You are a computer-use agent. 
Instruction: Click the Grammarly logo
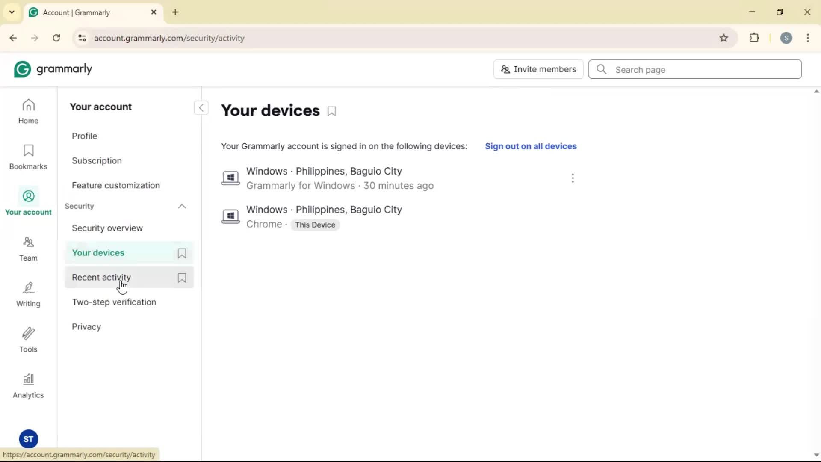pyautogui.click(x=53, y=69)
